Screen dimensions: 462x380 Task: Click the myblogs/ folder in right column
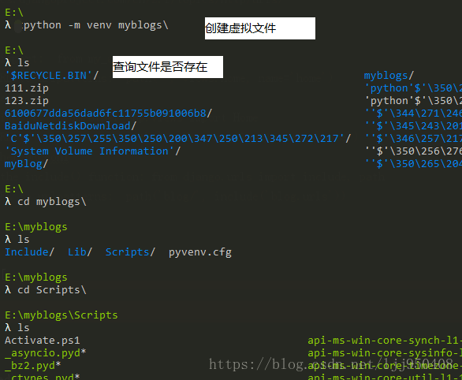pyautogui.click(x=389, y=76)
